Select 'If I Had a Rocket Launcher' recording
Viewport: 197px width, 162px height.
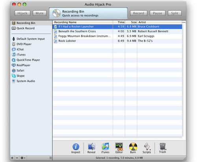(117, 26)
